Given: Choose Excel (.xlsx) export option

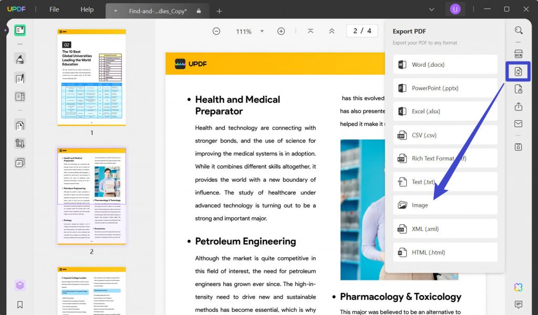Looking at the screenshot, I should pos(444,111).
